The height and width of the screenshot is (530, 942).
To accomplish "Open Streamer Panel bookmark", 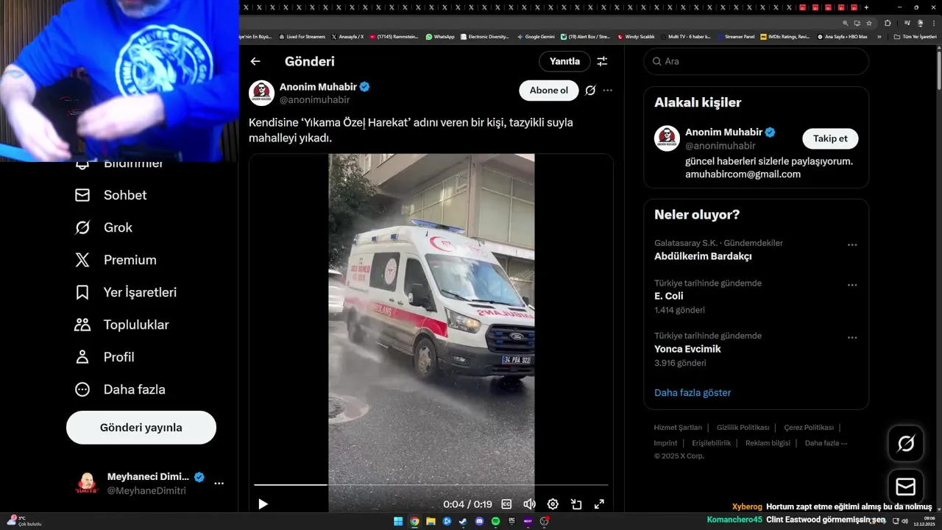I will coord(736,36).
